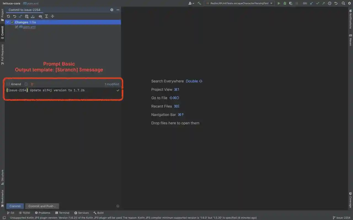Enable the Amend checkbox

[8, 84]
